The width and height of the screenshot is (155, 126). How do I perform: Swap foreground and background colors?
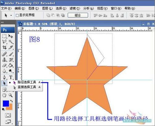click(11, 101)
